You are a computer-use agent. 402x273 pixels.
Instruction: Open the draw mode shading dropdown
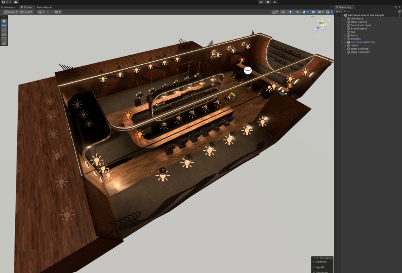275,12
